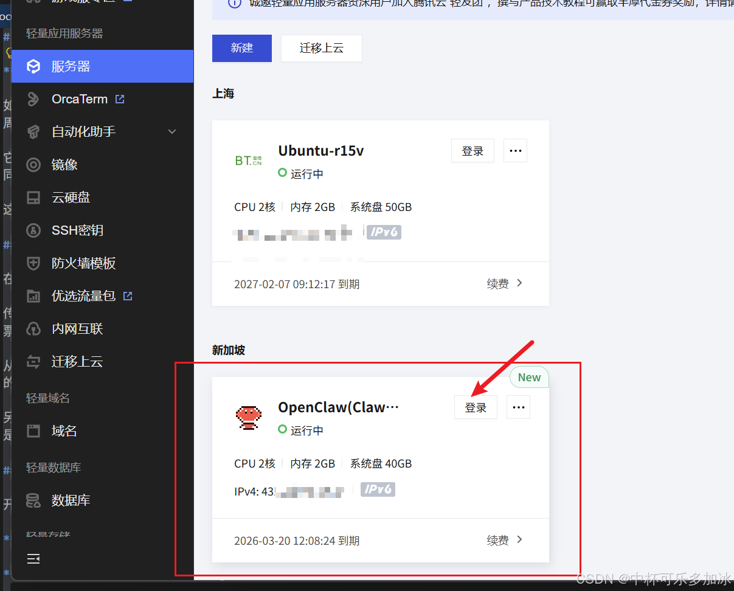Open the 内网互联 menu item
Viewport: 734px width, 591px height.
point(102,329)
